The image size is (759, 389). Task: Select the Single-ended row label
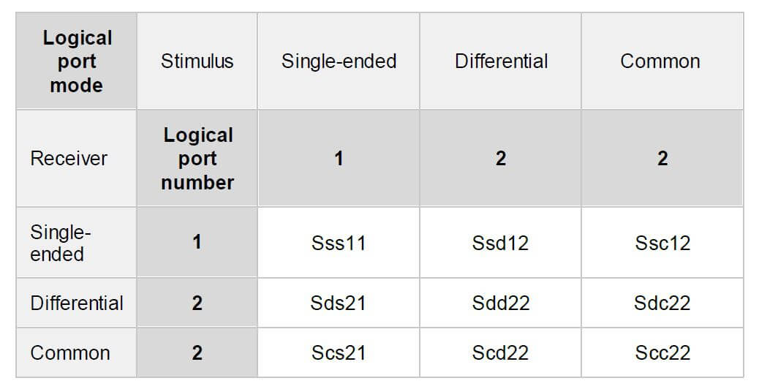pyautogui.click(x=77, y=243)
